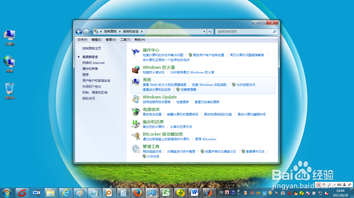Click 查看事件日志 link
This screenshot has width=354, height=198.
255,151
